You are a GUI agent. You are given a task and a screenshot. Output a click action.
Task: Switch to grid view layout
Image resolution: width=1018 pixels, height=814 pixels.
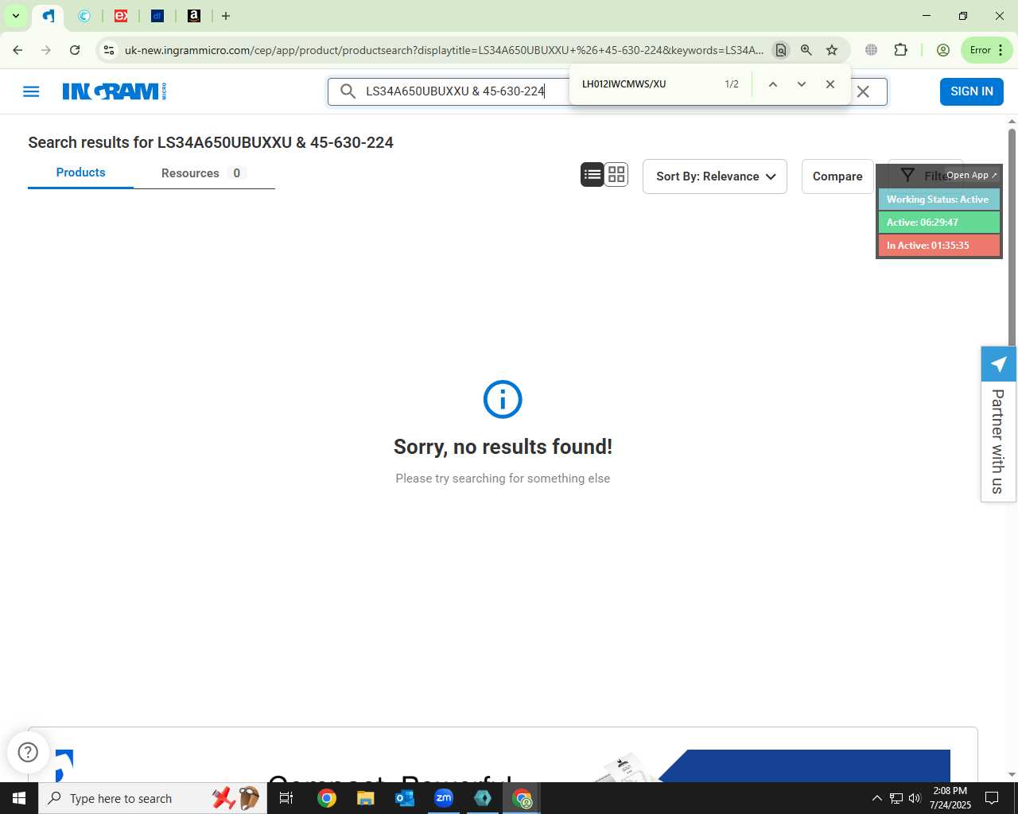click(x=616, y=175)
